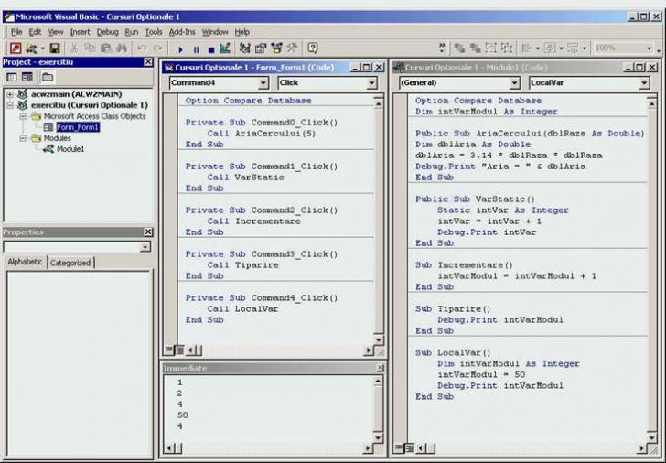Open the Properties Window toolbar icon
The image size is (666, 463).
coord(261,48)
